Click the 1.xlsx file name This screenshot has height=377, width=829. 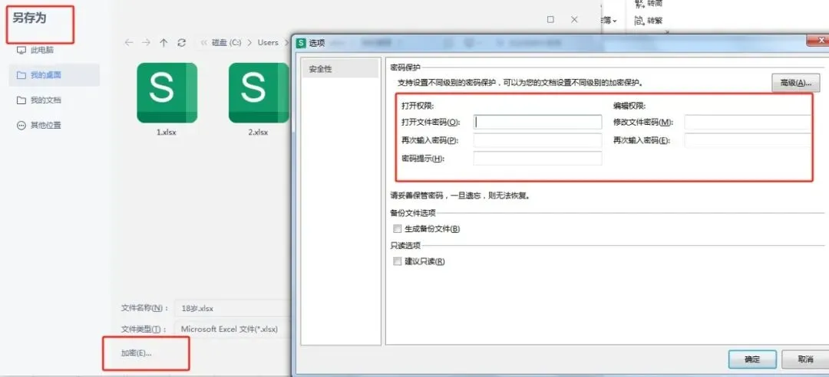coord(166,133)
